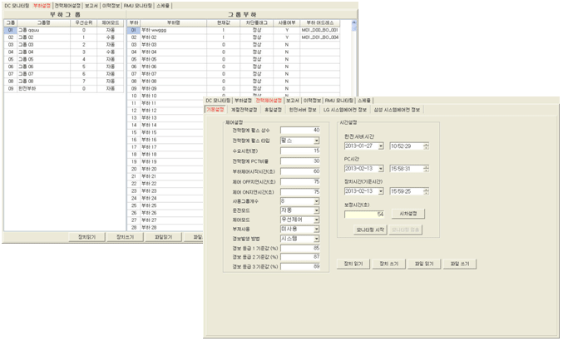This screenshot has height=341, width=563.
Task: Open the 한전 서버시간 date picker dropdown
Action: (381, 146)
